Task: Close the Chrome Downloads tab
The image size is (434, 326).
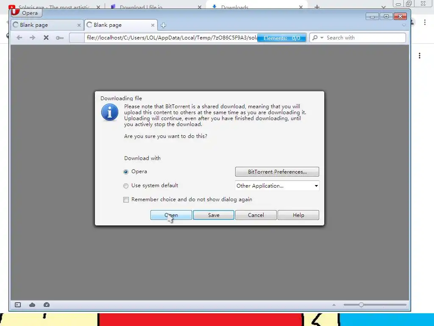Action: coord(301,7)
